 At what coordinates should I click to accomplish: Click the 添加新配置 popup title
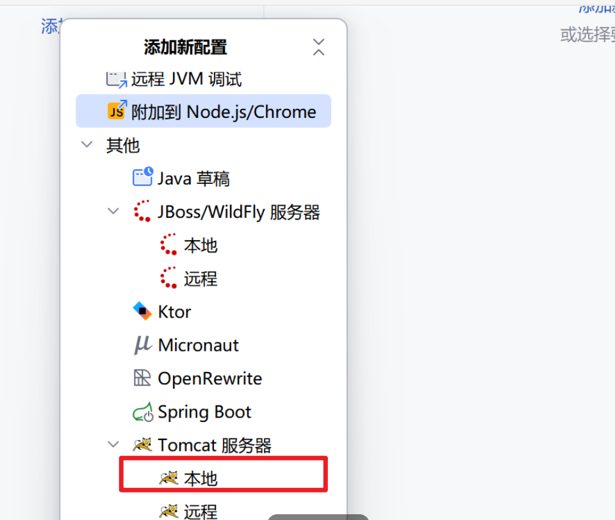pyautogui.click(x=185, y=47)
